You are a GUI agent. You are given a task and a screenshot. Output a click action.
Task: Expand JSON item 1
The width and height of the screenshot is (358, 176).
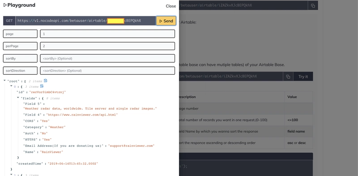(x=11, y=175)
